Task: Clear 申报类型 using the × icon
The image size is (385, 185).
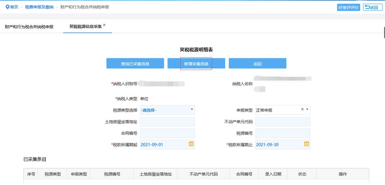Action: click(x=302, y=110)
